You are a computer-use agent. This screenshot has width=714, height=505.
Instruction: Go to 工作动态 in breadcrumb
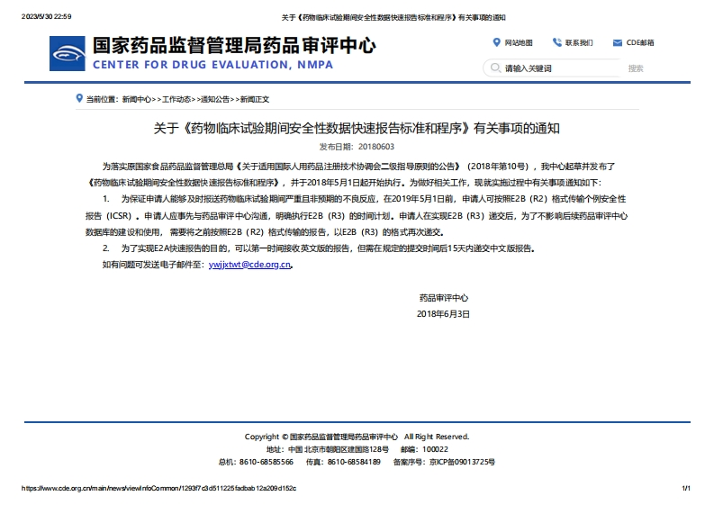tap(176, 99)
